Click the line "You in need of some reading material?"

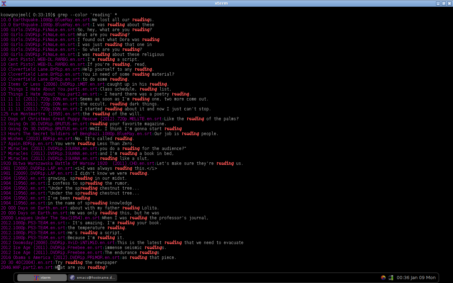[x=128, y=74]
